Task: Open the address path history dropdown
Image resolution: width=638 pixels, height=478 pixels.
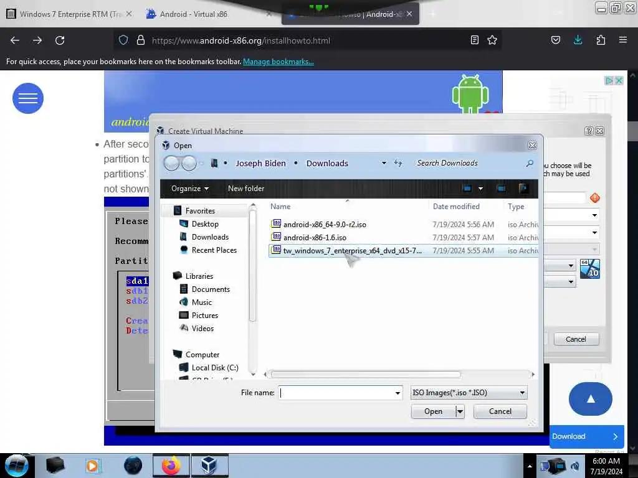Action: click(x=384, y=163)
